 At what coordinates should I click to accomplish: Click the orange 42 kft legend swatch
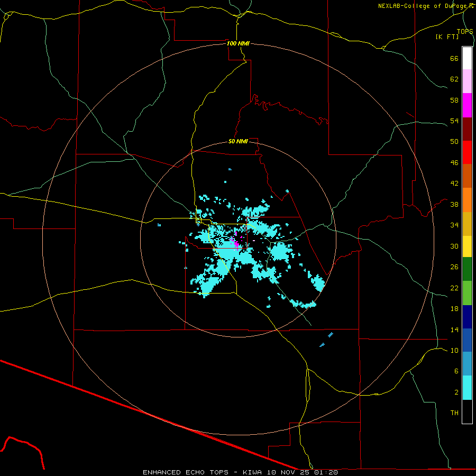[x=467, y=200]
